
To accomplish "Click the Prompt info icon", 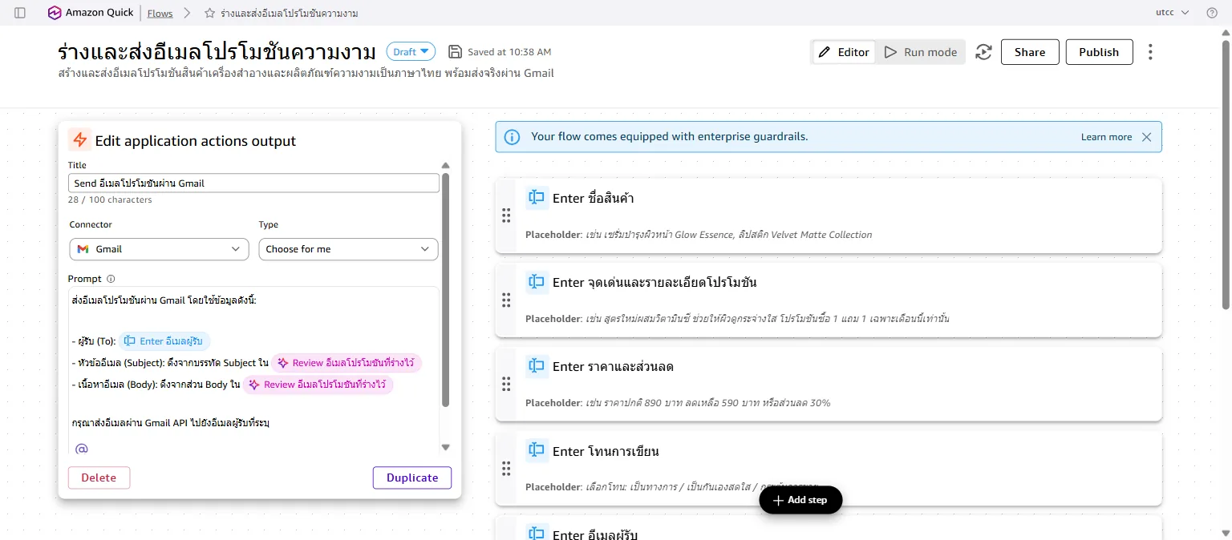I will pos(111,279).
